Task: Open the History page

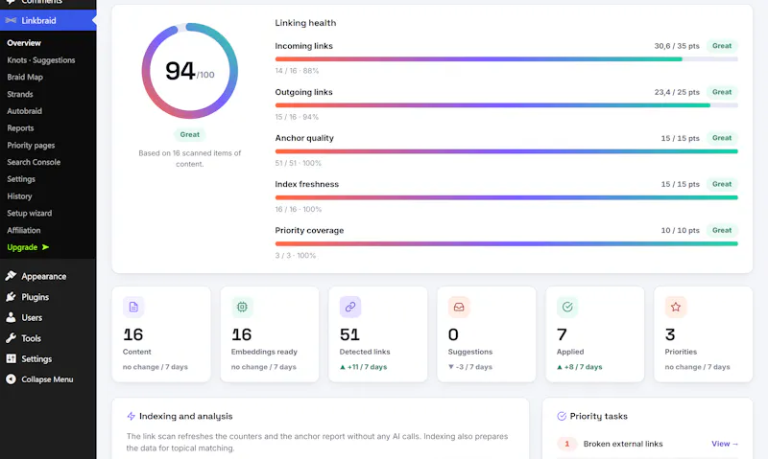Action: (19, 196)
